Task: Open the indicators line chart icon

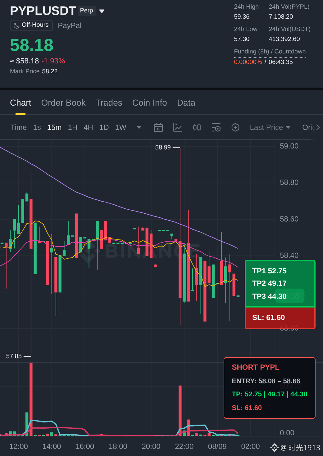Action: pyautogui.click(x=178, y=127)
